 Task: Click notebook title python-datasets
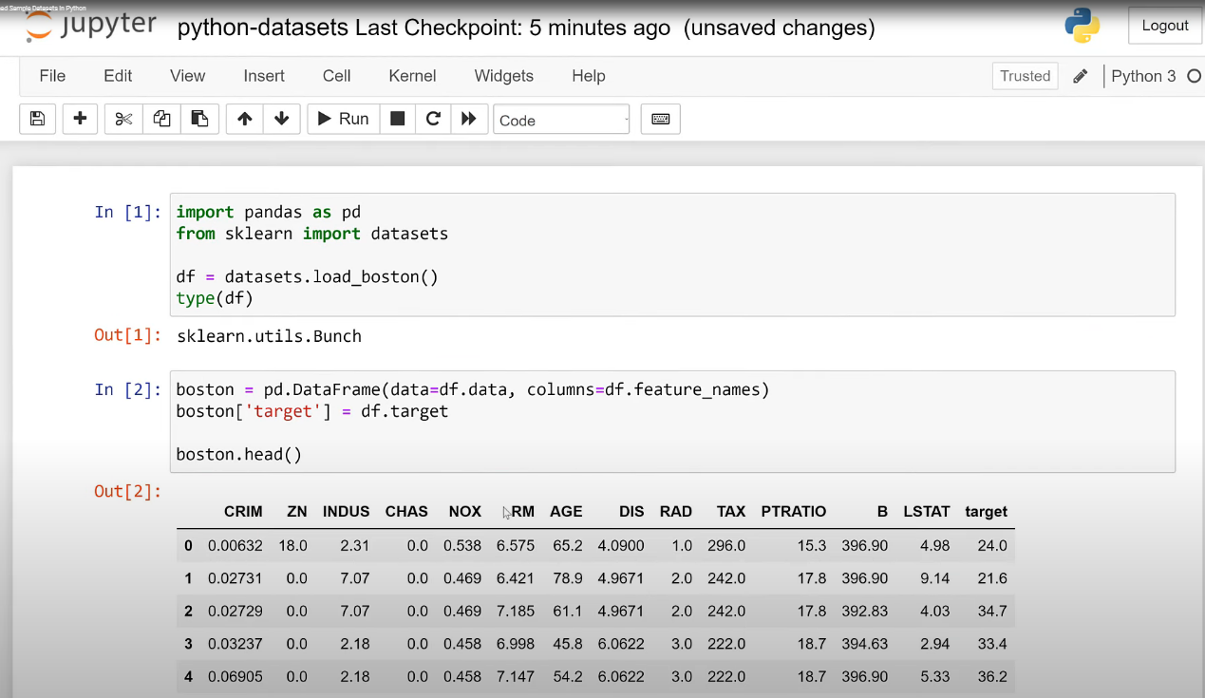pyautogui.click(x=263, y=28)
